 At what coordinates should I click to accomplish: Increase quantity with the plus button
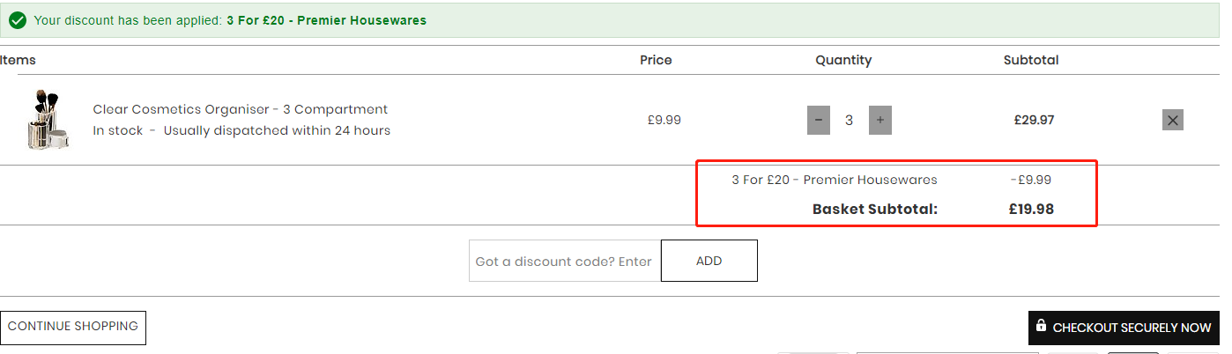(x=880, y=121)
